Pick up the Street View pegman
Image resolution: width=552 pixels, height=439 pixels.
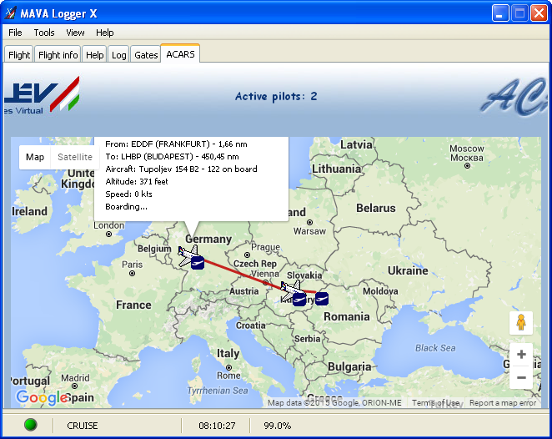click(521, 323)
